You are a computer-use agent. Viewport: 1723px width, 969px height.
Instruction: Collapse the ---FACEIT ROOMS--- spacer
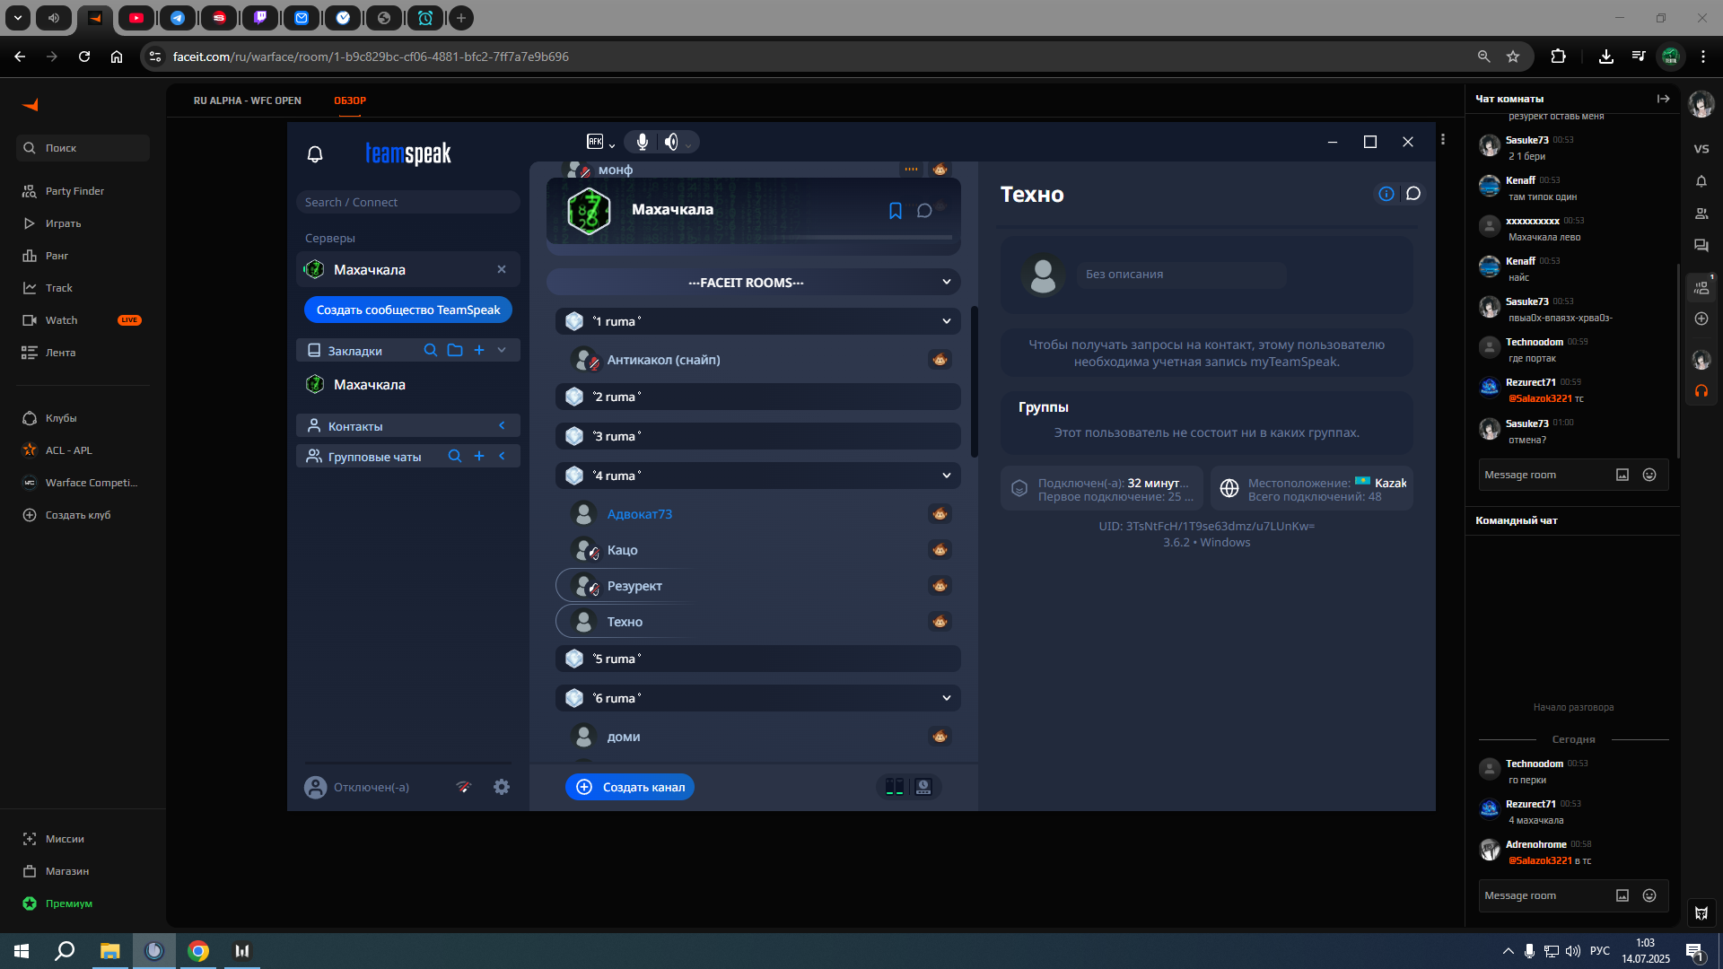946,282
